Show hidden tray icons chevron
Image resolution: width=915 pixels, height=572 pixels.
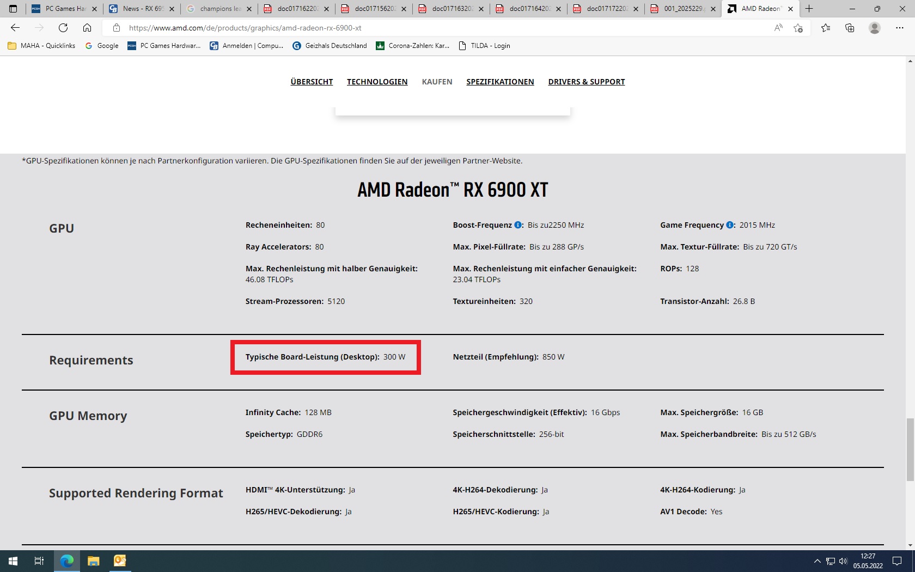tap(817, 561)
